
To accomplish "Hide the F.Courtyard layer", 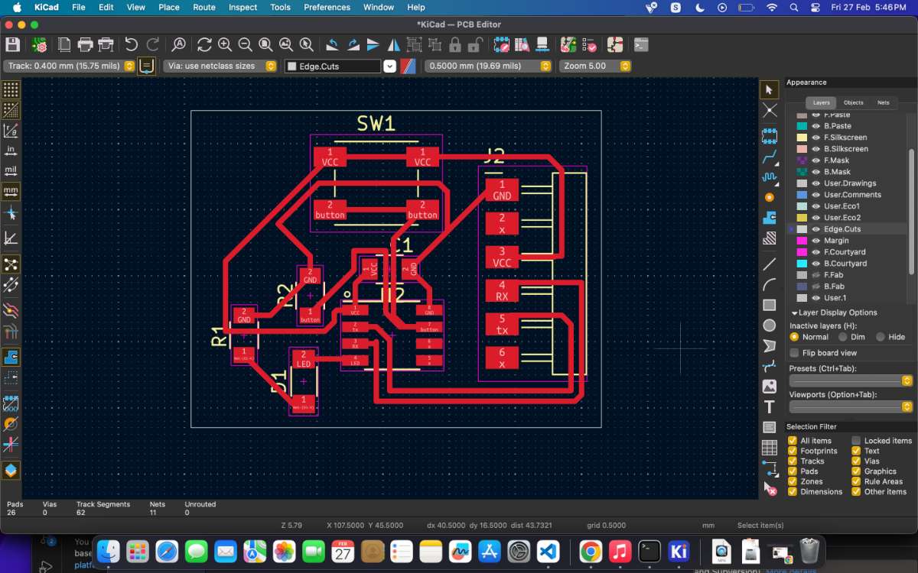I will point(815,252).
